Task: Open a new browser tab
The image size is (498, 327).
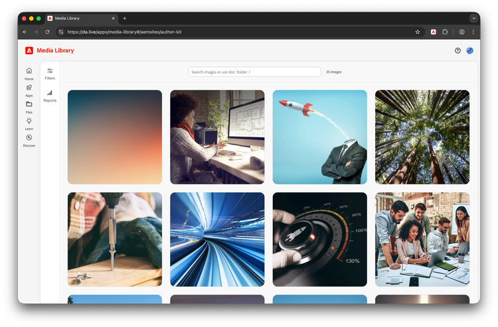Action: coord(125,19)
